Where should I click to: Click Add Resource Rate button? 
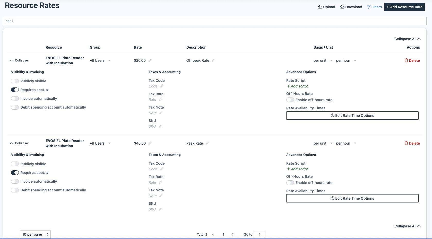[404, 7]
